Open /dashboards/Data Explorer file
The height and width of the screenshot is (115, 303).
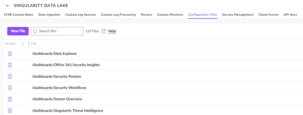[x=54, y=54]
